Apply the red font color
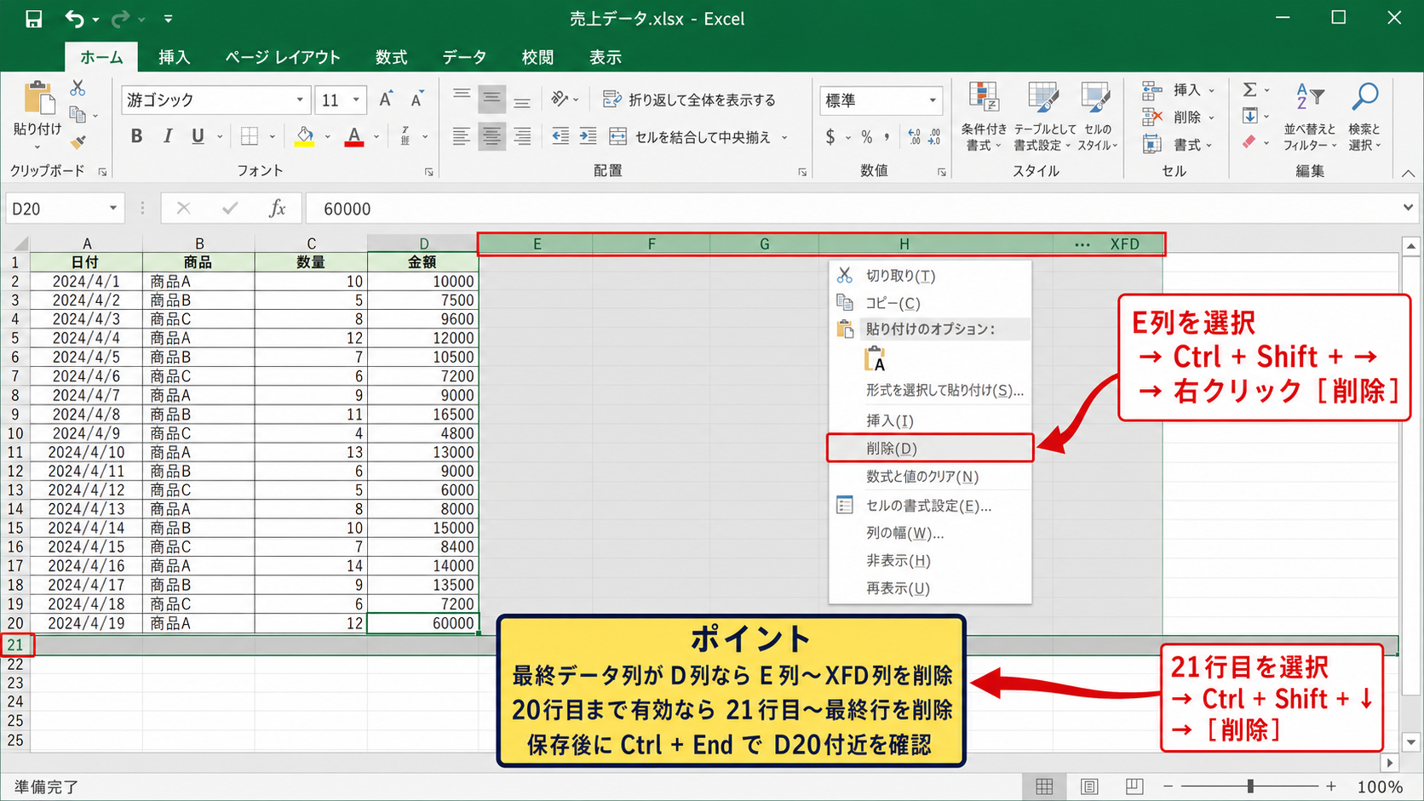Screen dimensions: 1424x801 point(354,136)
